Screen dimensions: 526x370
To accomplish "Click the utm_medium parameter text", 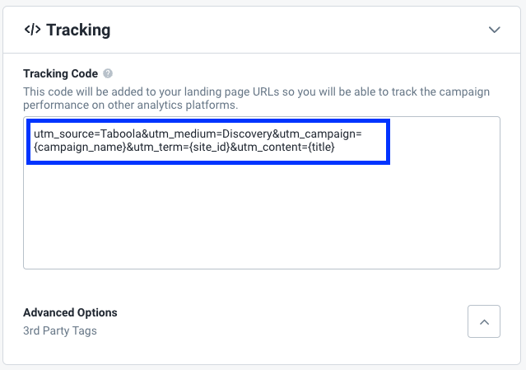I will click(x=183, y=133).
